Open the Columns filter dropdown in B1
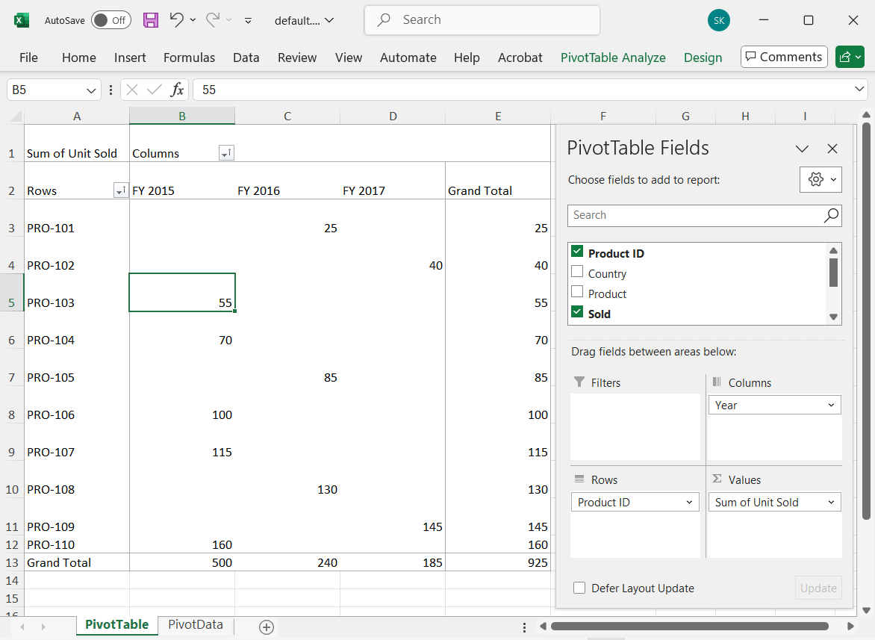The width and height of the screenshot is (875, 640). coord(225,153)
